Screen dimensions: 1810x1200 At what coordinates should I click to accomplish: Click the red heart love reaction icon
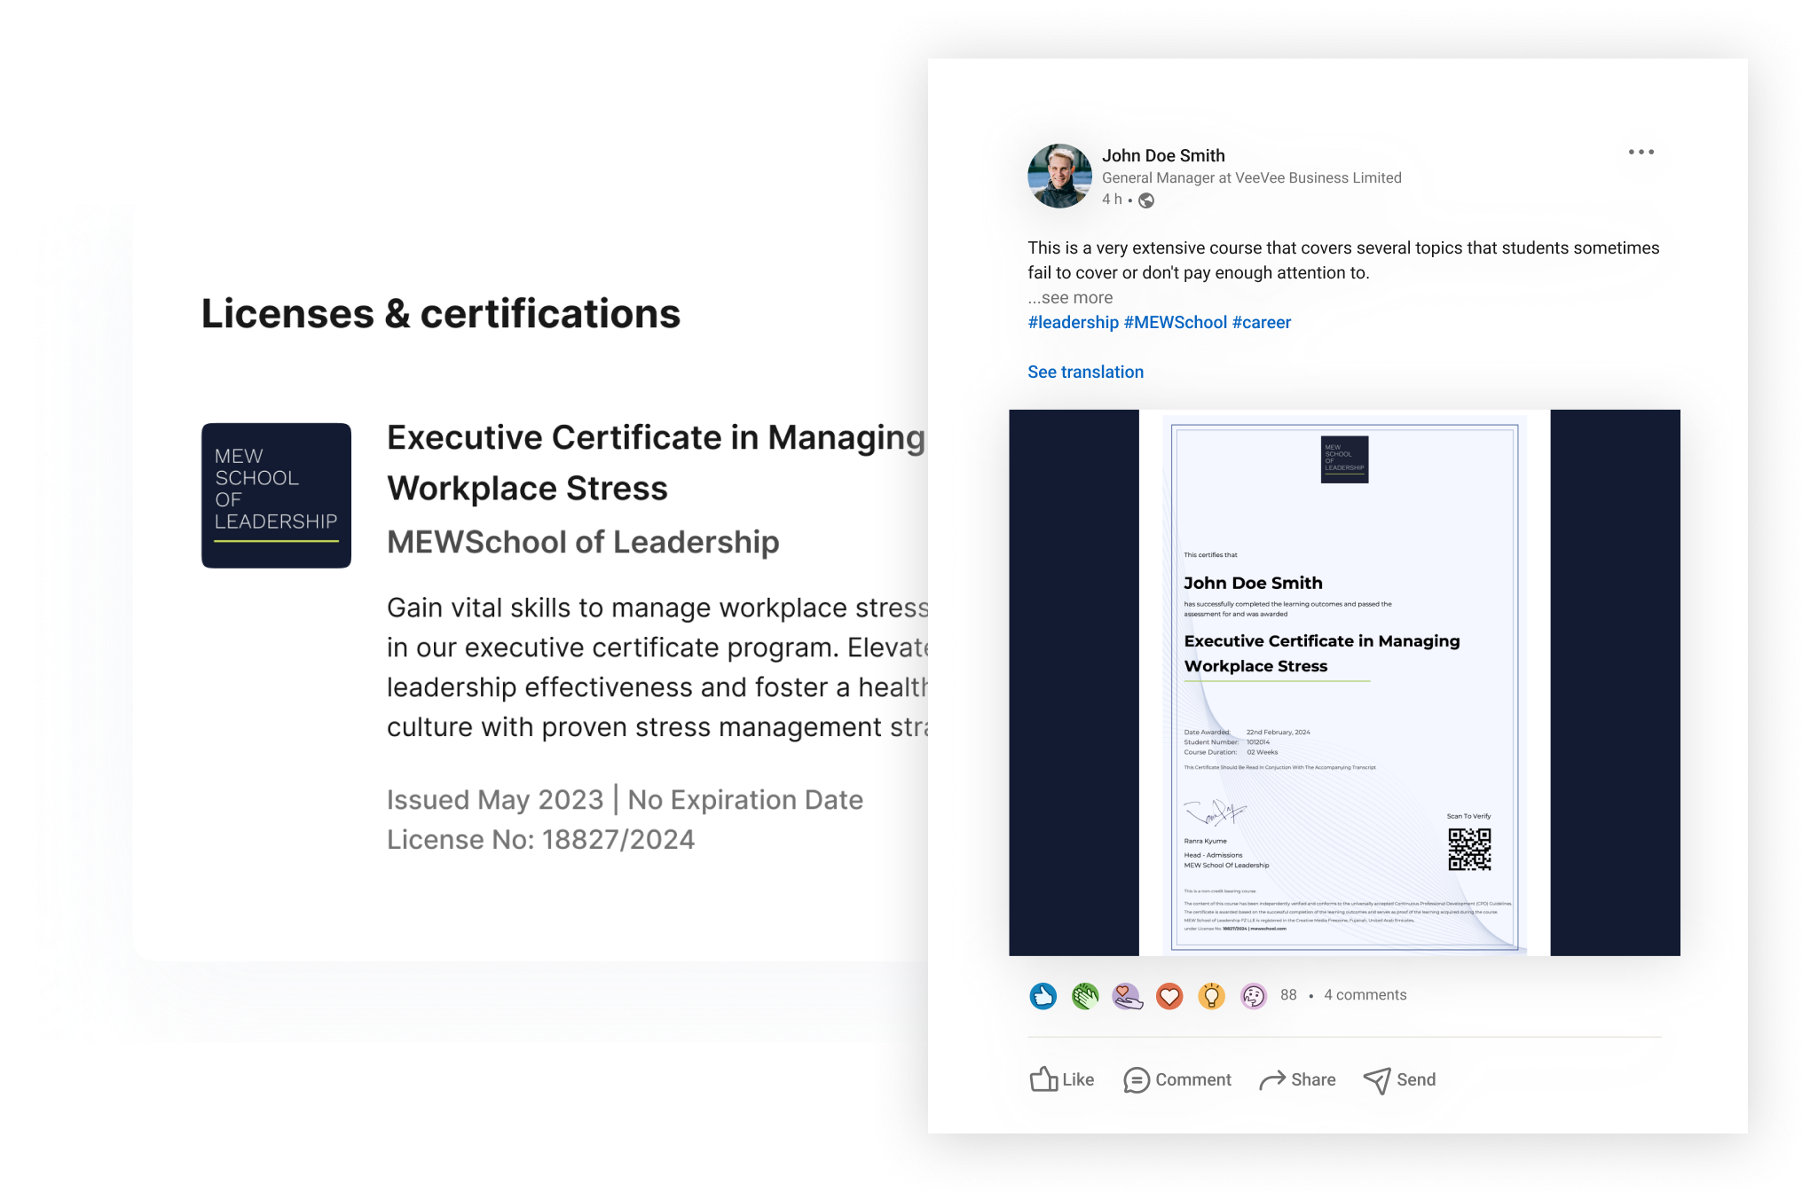1169,996
